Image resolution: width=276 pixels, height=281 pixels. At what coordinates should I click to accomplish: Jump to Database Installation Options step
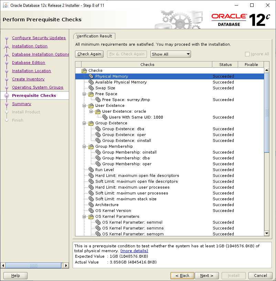click(x=40, y=54)
